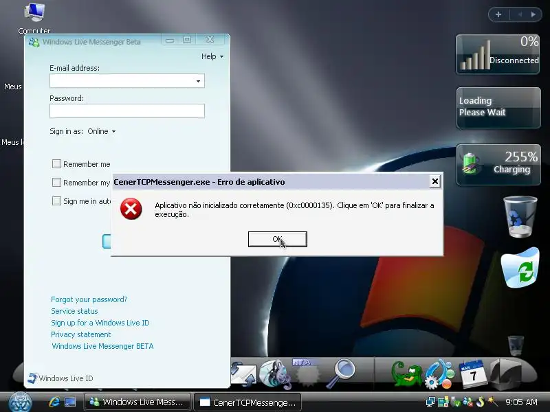Launch Internet Explorer from quick launch

pos(54,402)
